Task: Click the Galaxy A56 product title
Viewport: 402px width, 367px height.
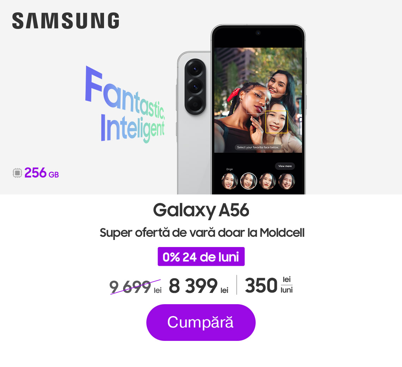Action: coord(201,210)
